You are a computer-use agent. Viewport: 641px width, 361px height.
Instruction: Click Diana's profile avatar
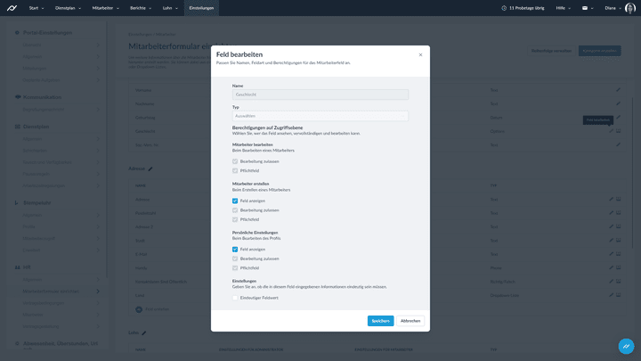(630, 8)
